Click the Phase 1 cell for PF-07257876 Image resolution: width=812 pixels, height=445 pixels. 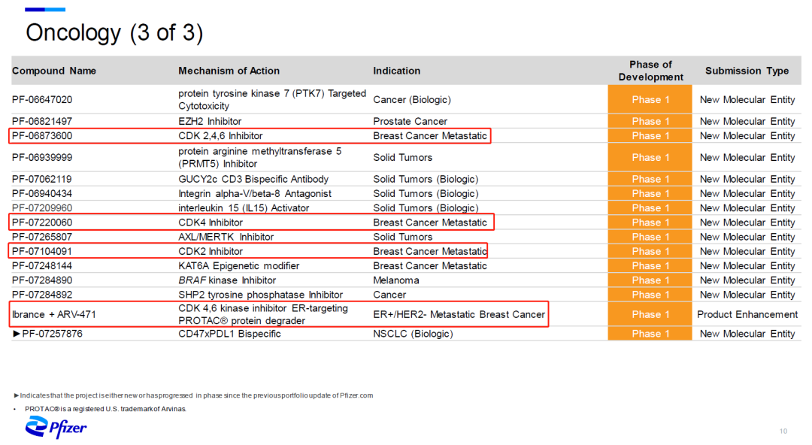650,334
